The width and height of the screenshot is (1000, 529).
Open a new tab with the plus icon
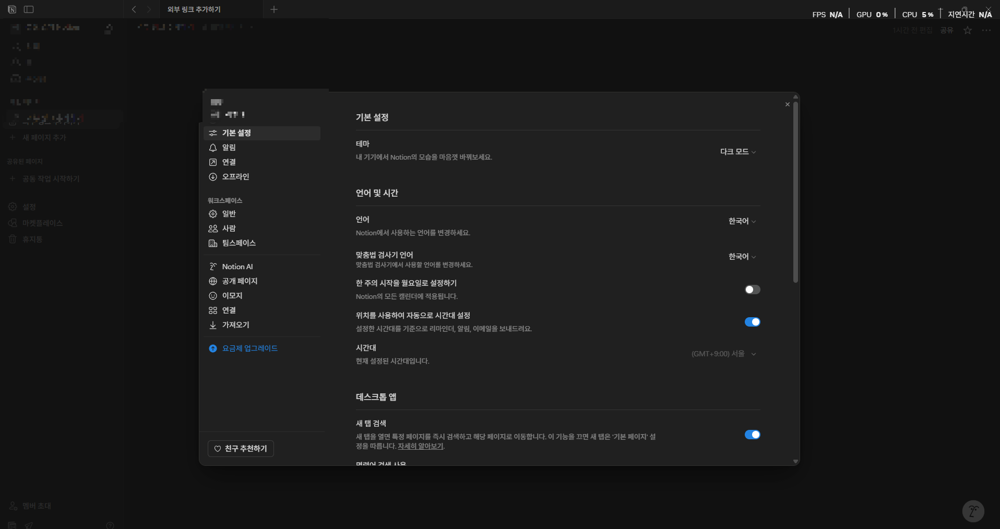point(274,9)
